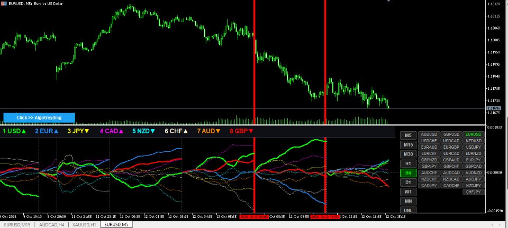Select the M15 timeframe button
The height and width of the screenshot is (228, 508).
pyautogui.click(x=408, y=145)
